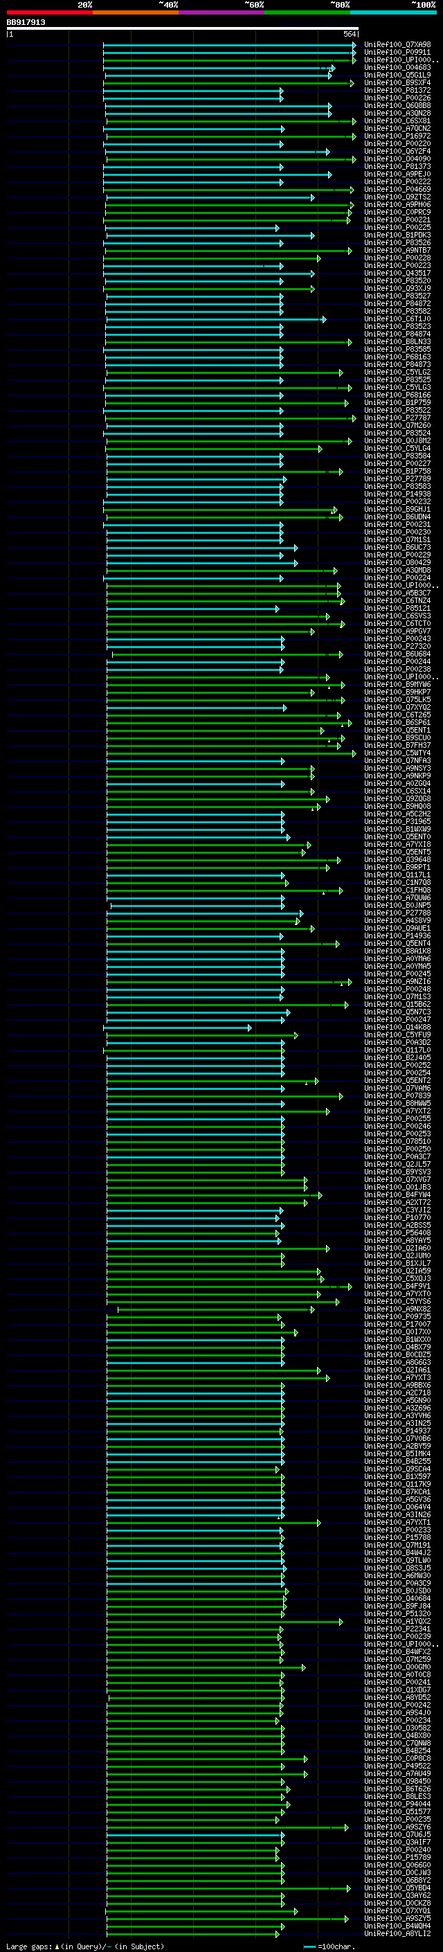Viewport: 443px width, 1952px height.
Task: Click the red 20% identity legend segment
Action: 49,12
